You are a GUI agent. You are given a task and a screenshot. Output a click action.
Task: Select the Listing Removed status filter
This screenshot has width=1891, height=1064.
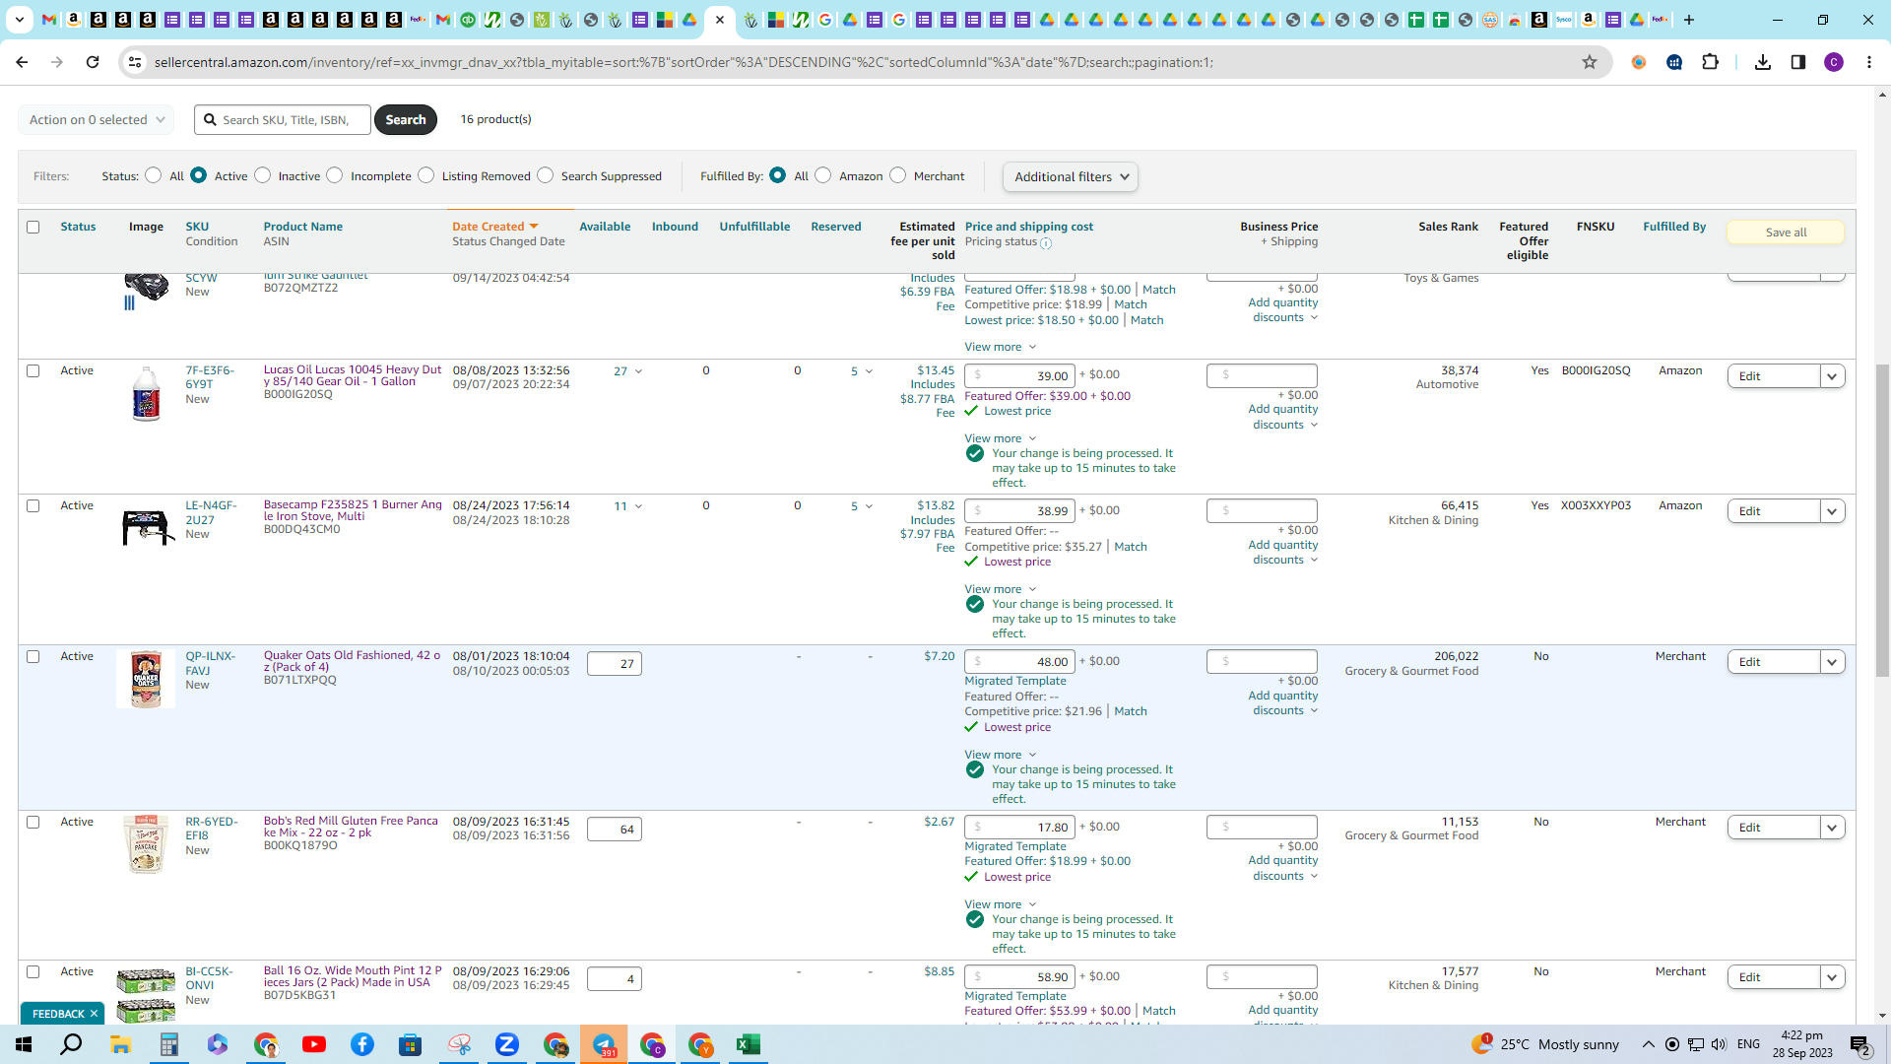426,175
